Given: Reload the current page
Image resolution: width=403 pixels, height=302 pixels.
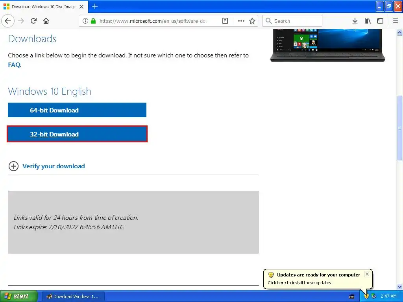Looking at the screenshot, I should [33, 21].
